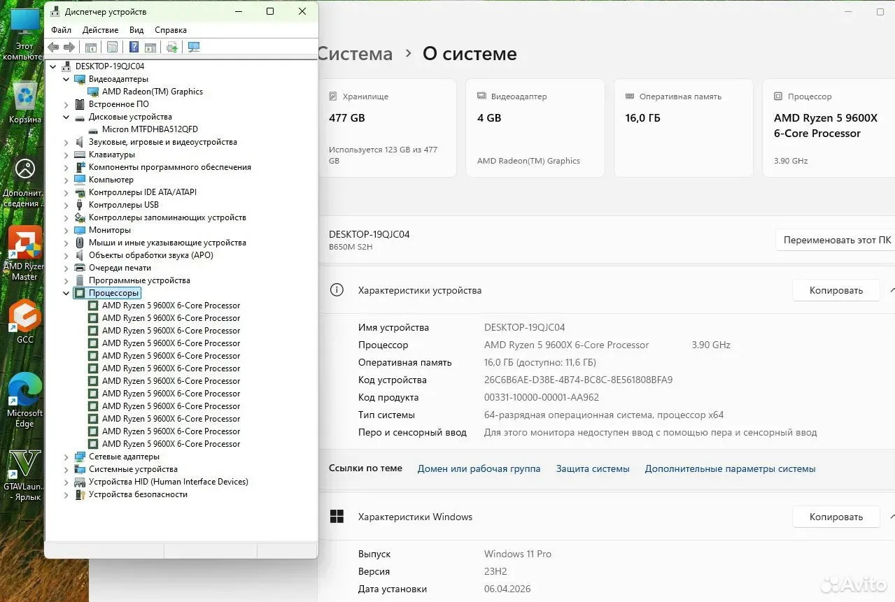Image resolution: width=895 pixels, height=602 pixels.
Task: Open the Процессор summary card
Action: coord(829,128)
